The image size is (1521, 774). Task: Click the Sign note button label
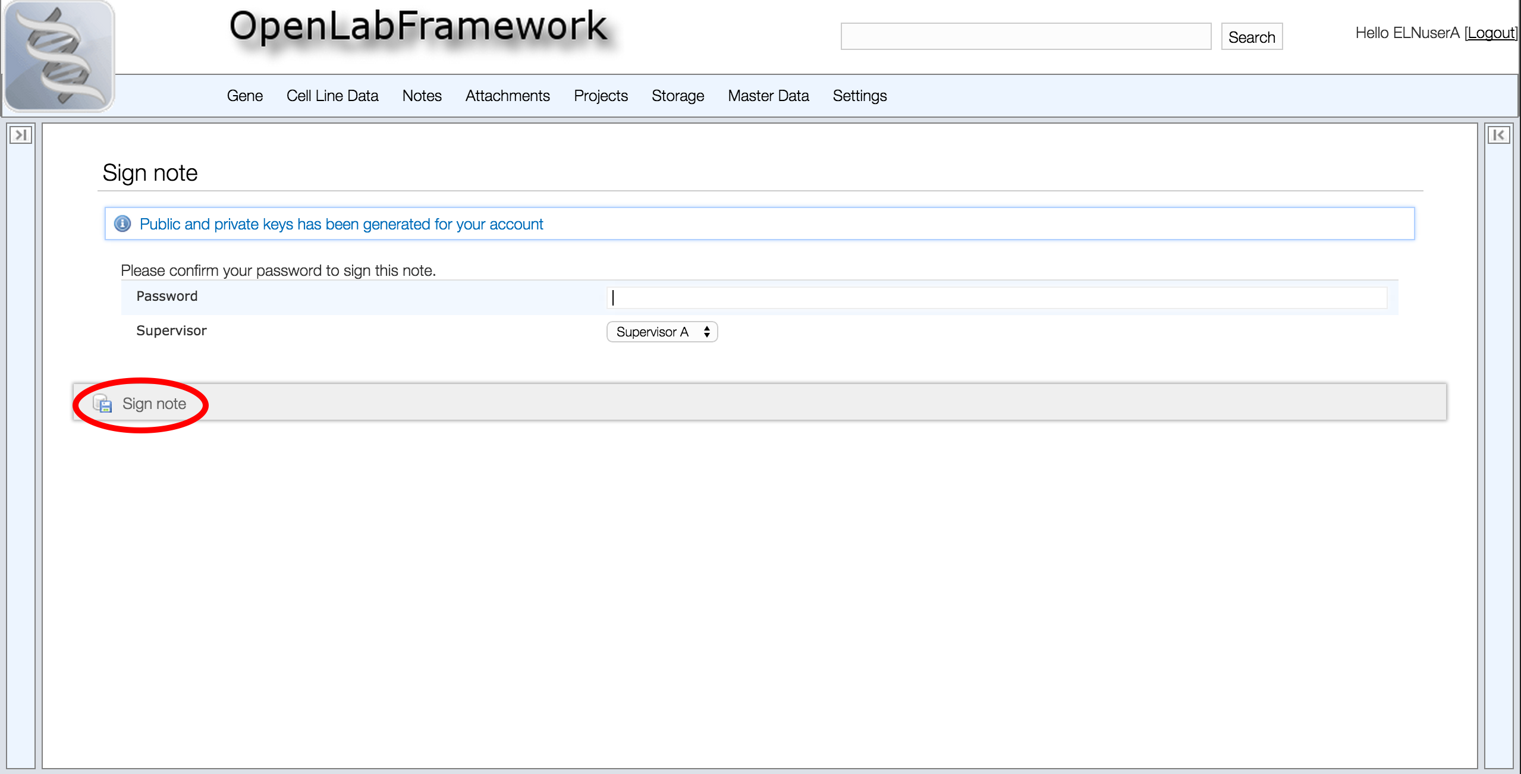pos(154,404)
